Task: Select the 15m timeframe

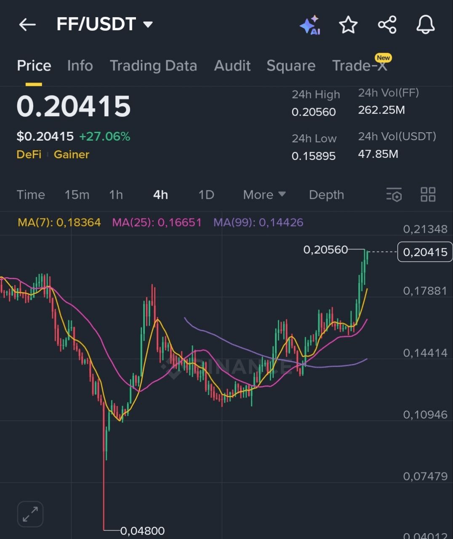Action: pyautogui.click(x=77, y=195)
